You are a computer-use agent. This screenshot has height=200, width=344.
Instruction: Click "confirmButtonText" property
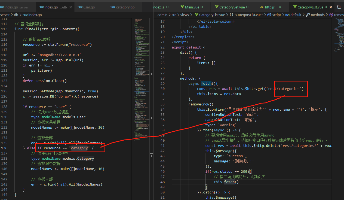click(223, 114)
